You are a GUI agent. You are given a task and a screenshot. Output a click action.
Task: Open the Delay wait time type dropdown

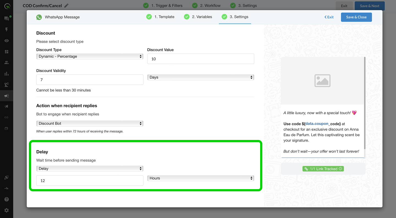(x=90, y=169)
